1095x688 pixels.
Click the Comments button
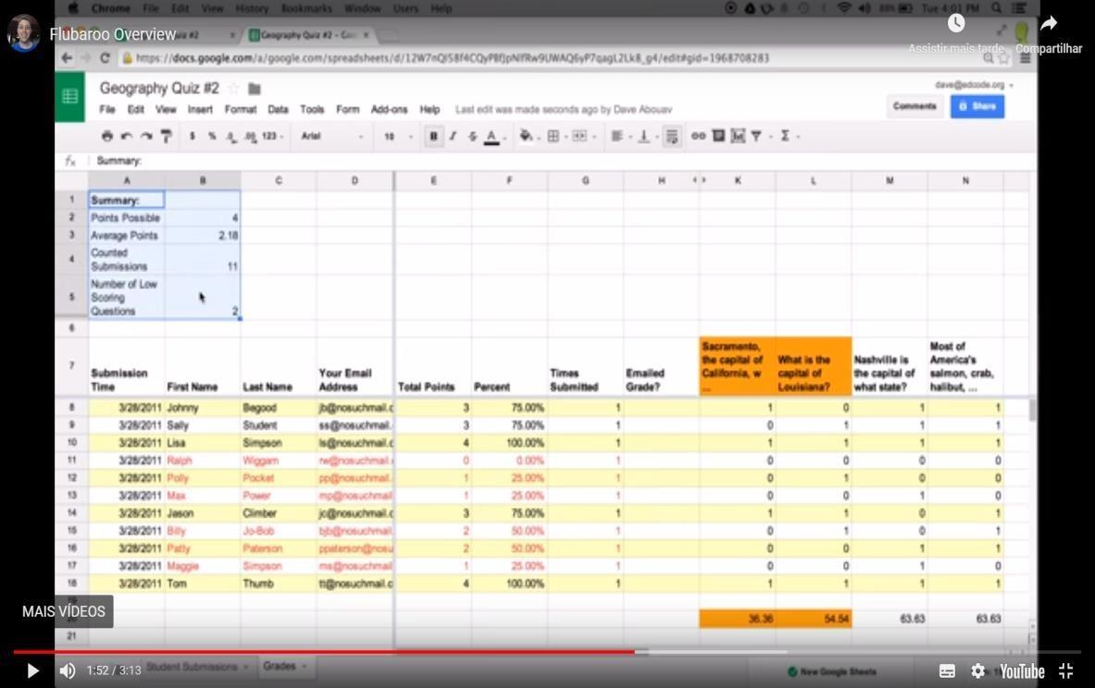pos(915,106)
